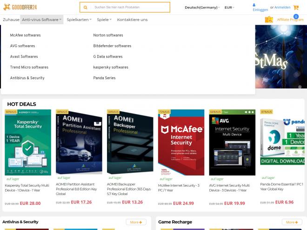
Task: Click the Anmelden register link
Action: point(282,7)
